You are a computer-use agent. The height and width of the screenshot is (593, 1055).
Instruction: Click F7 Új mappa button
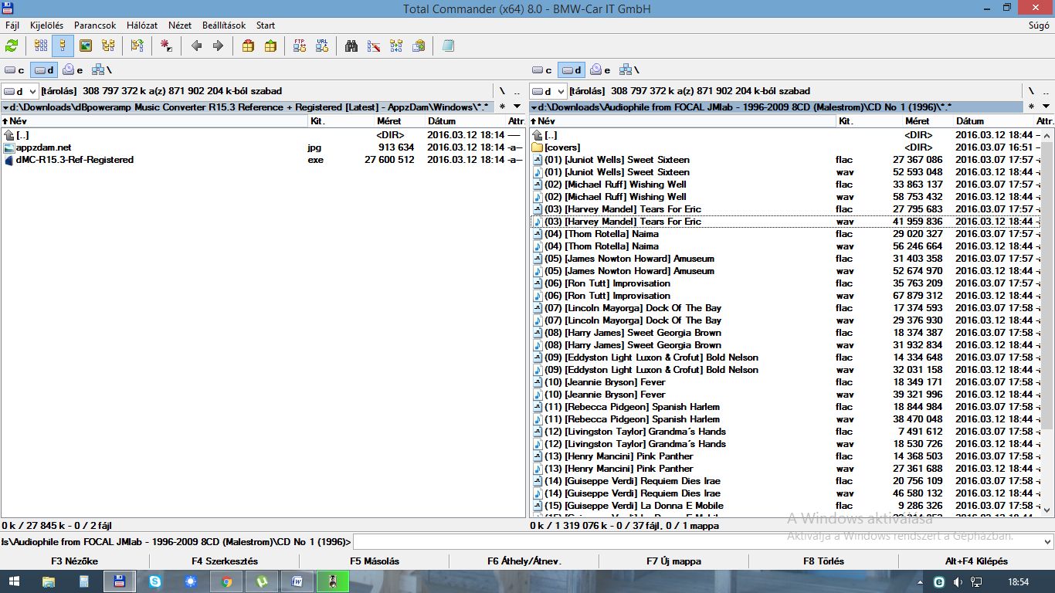tap(674, 561)
